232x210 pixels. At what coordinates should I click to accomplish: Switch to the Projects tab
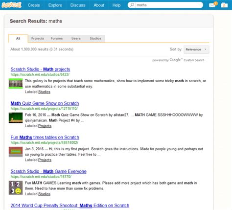point(38,39)
